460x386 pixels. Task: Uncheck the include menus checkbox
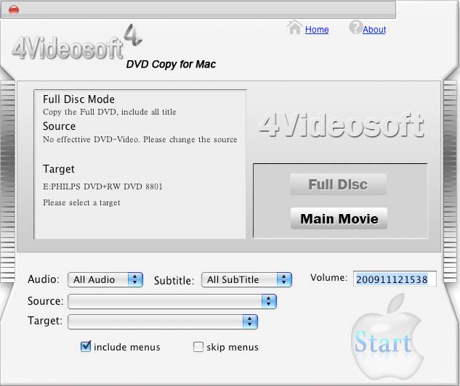pos(86,347)
